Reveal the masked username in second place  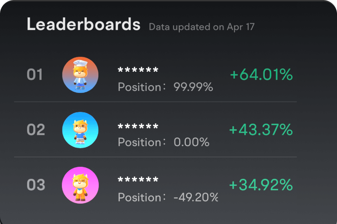[x=137, y=125]
